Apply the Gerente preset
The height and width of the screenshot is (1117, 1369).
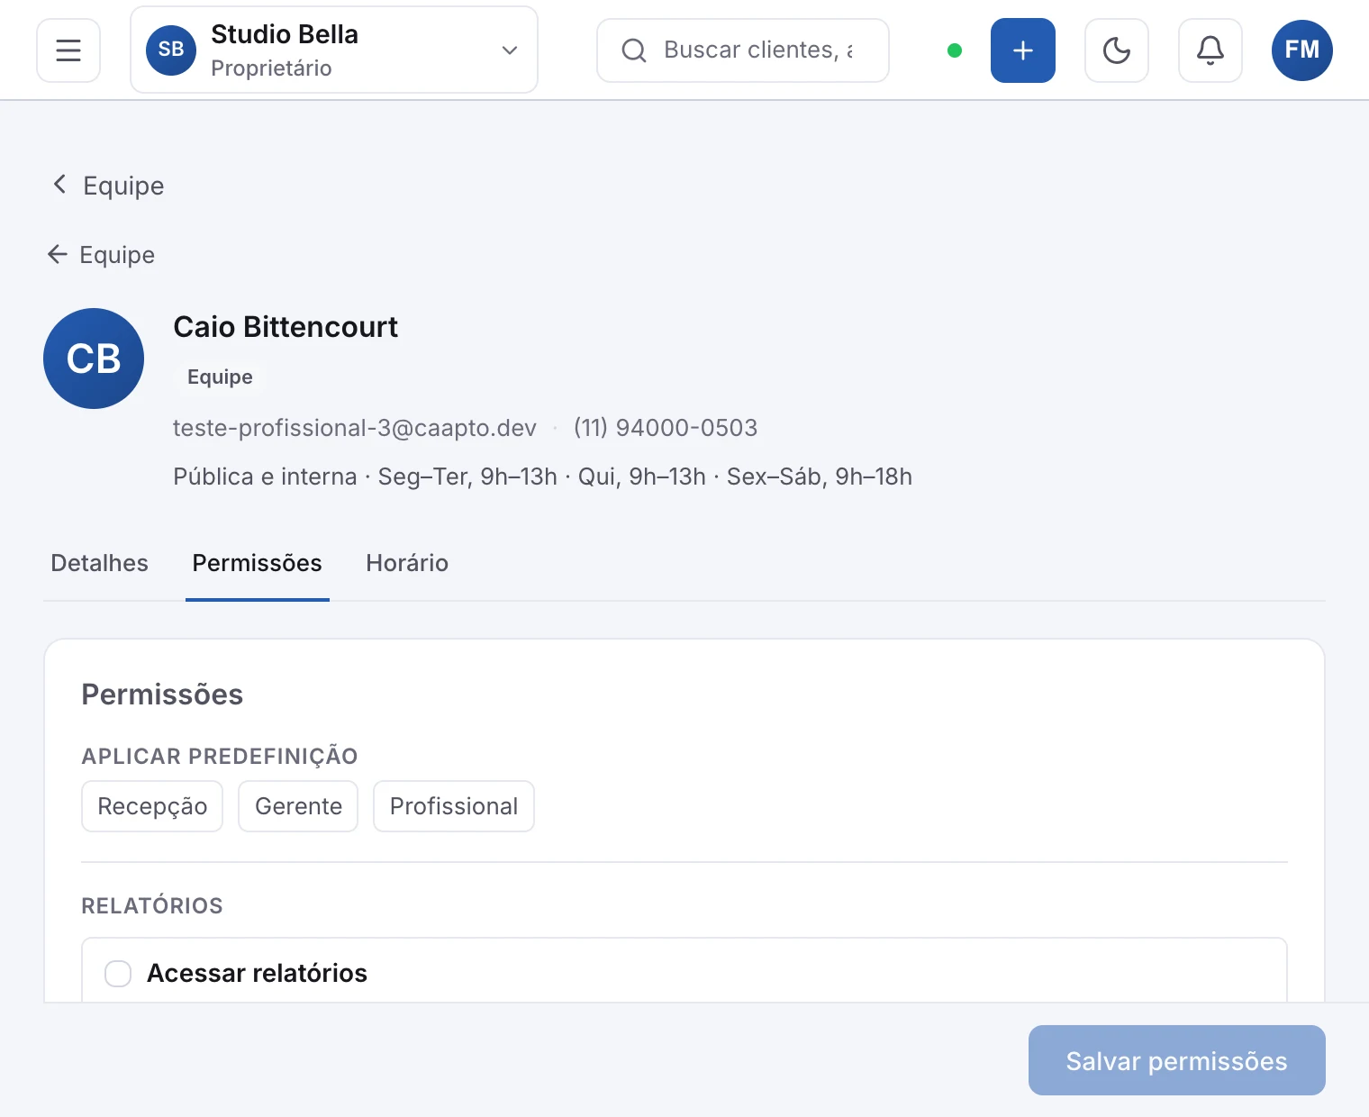[298, 806]
